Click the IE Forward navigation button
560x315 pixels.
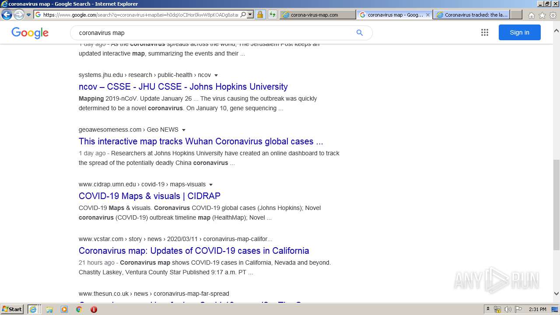coord(19,14)
